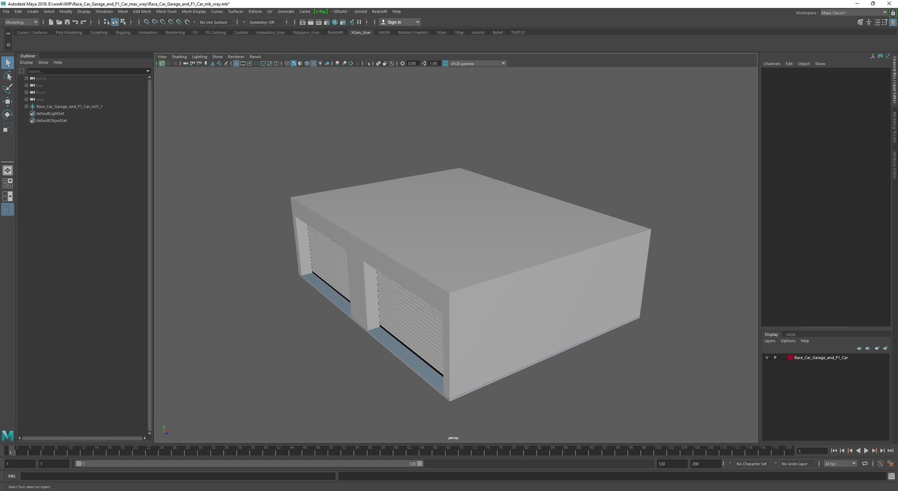
Task: Go to end of playback range
Action: pos(891,451)
